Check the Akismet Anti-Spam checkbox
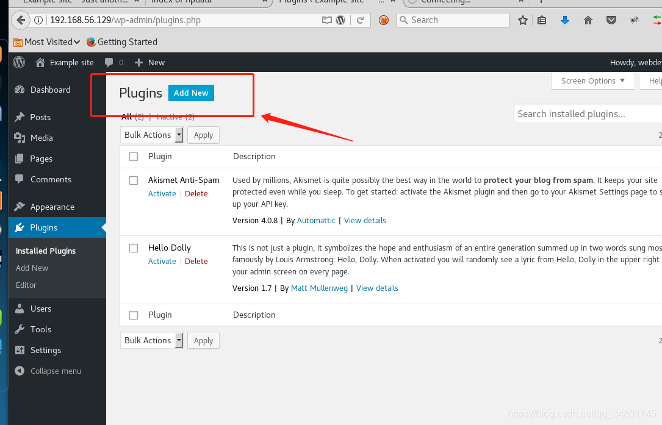Image resolution: width=662 pixels, height=425 pixels. [134, 180]
